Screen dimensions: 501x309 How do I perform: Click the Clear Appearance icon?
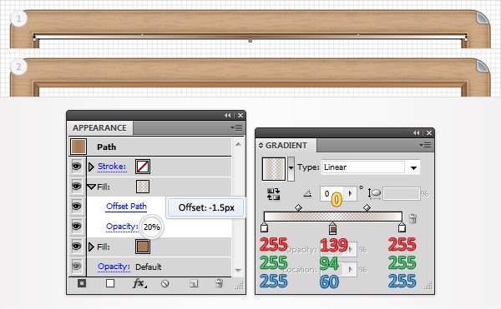pos(164,283)
